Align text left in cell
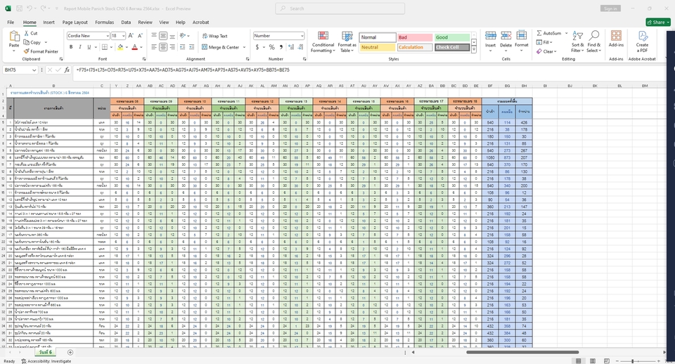 pyautogui.click(x=154, y=47)
